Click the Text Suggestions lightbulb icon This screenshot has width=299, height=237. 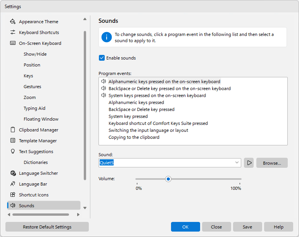(x=12, y=152)
